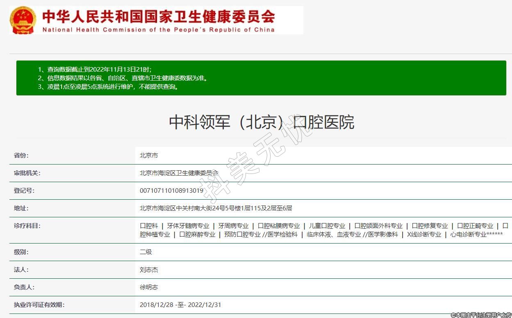Click the level value 二级
The height and width of the screenshot is (318, 512).
[x=146, y=252]
